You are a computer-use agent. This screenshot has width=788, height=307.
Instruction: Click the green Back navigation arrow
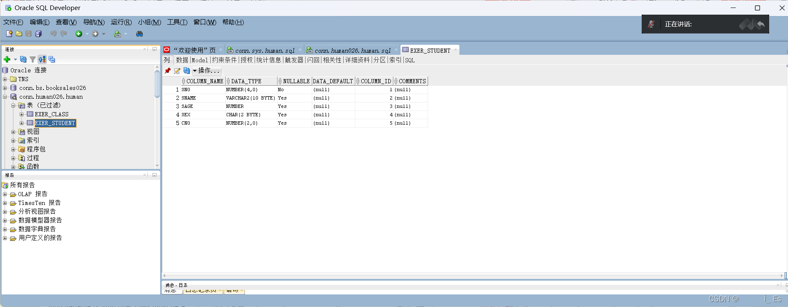click(79, 34)
